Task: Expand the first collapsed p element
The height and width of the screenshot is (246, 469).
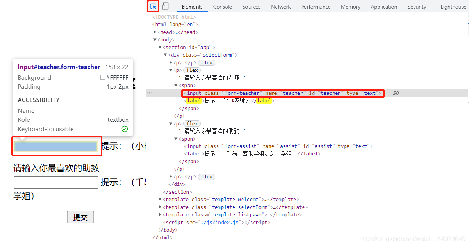Action: coord(171,62)
